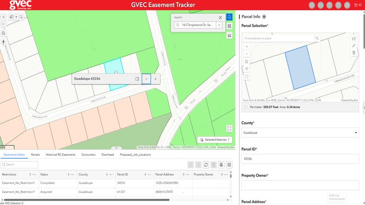Image resolution: width=365 pixels, height=205 pixels.
Task: Zoom in on the parcel selection mini map
Action: 247,47
